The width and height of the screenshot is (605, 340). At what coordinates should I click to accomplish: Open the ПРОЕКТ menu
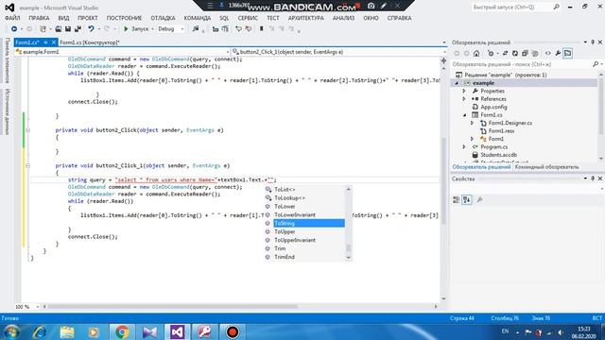point(88,18)
